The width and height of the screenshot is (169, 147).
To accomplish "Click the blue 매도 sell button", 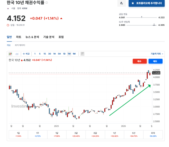I will pyautogui.click(x=155, y=61).
